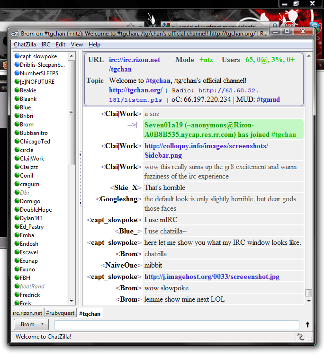Click the chat message input field
The height and width of the screenshot is (358, 324).
(177, 325)
